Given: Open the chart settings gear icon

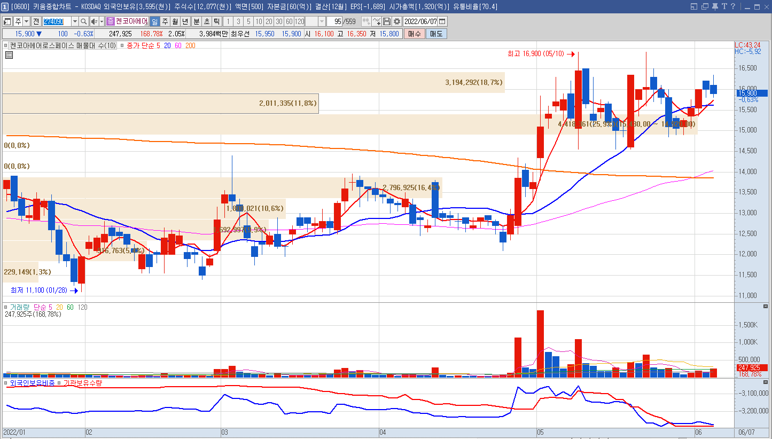Looking at the screenshot, I should (397, 21).
